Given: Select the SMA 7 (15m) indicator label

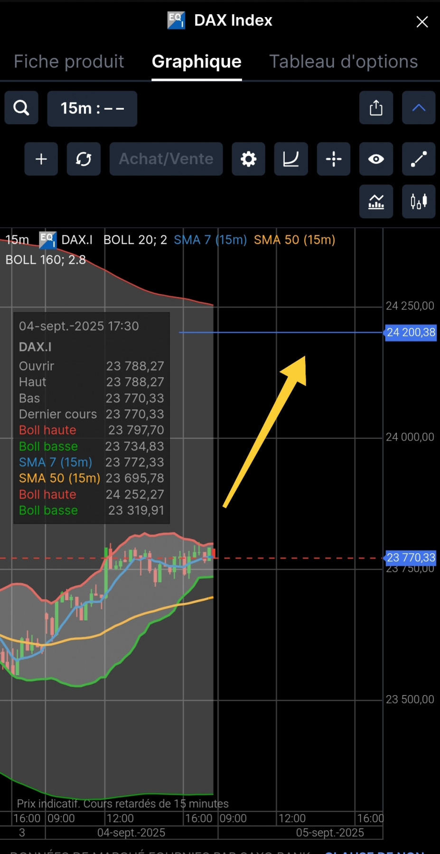Looking at the screenshot, I should coord(210,240).
